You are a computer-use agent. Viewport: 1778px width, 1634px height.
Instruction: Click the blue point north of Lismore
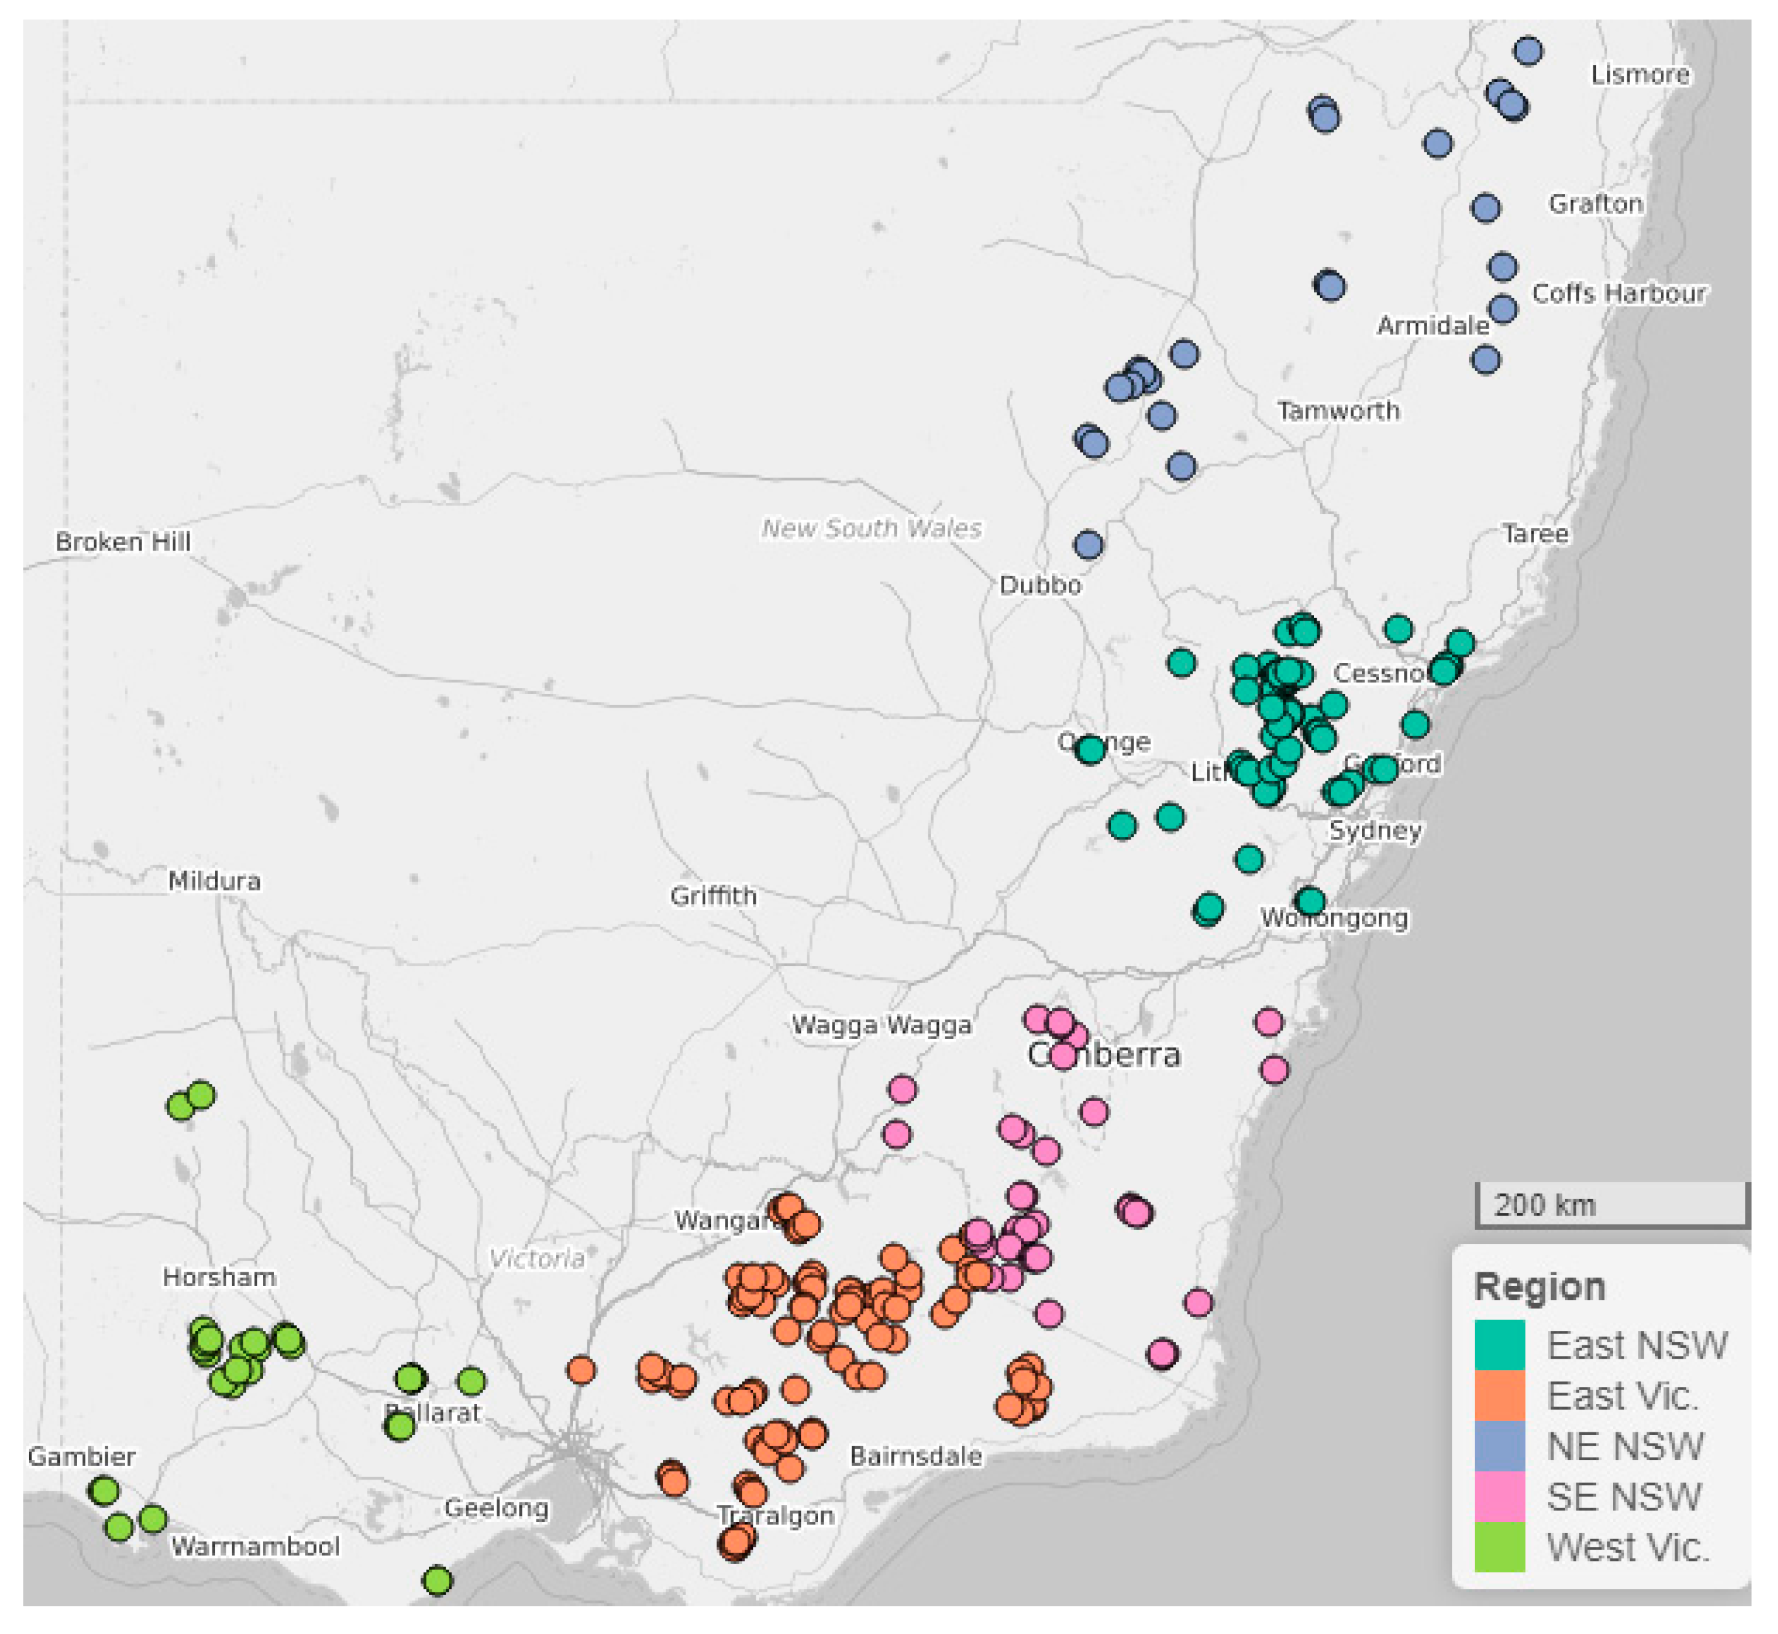pyautogui.click(x=1528, y=51)
